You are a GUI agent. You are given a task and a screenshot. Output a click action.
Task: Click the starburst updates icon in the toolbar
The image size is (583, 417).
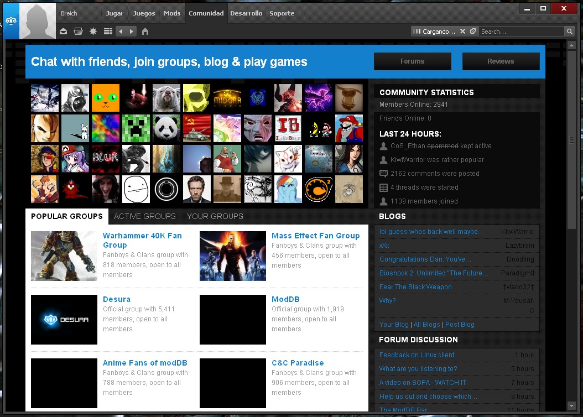click(93, 32)
